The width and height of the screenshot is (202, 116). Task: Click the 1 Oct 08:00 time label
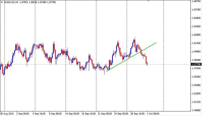[153, 114]
